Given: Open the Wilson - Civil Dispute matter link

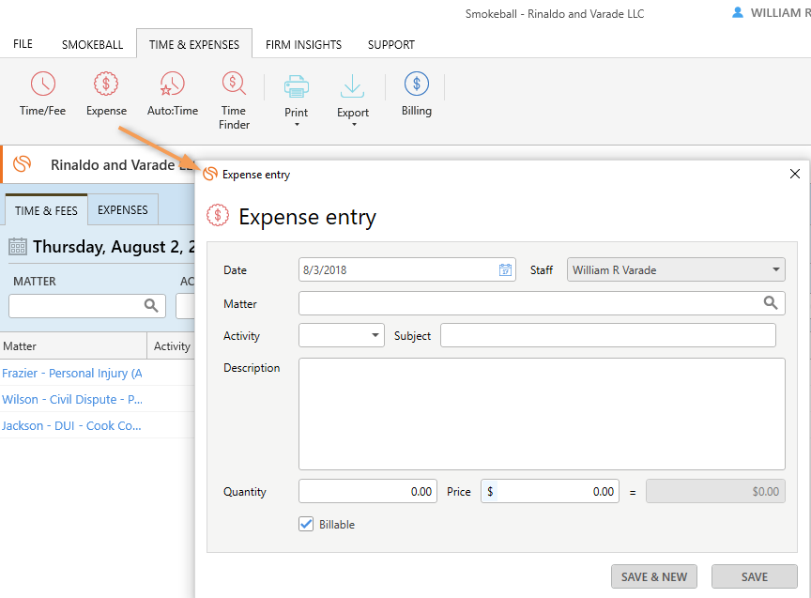Looking at the screenshot, I should pyautogui.click(x=72, y=399).
